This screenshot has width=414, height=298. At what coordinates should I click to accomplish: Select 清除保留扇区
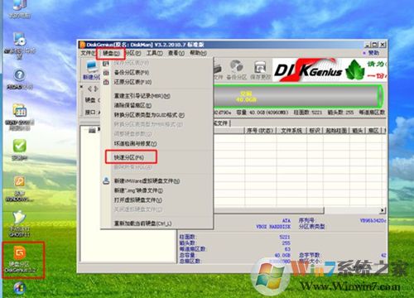click(x=132, y=105)
